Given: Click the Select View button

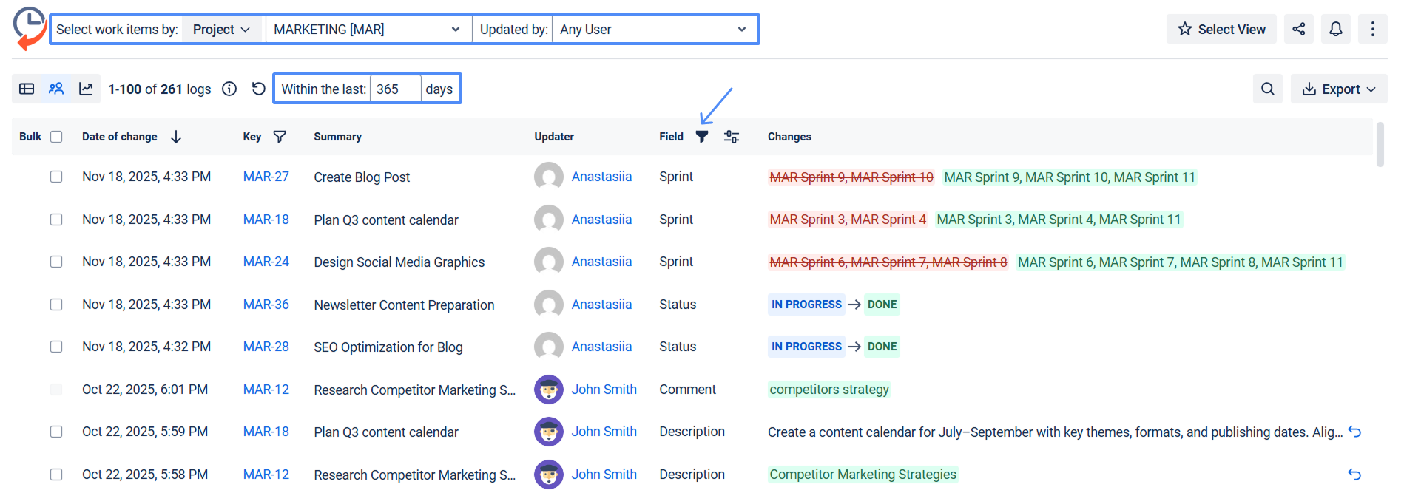Looking at the screenshot, I should click(1221, 29).
